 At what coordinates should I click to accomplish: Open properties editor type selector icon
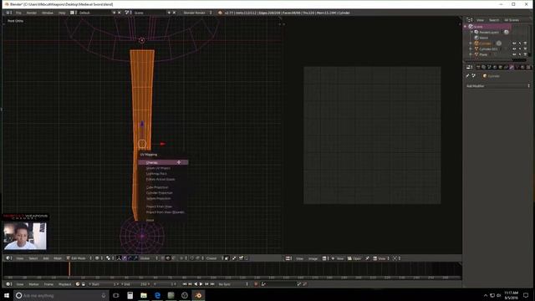(x=470, y=67)
